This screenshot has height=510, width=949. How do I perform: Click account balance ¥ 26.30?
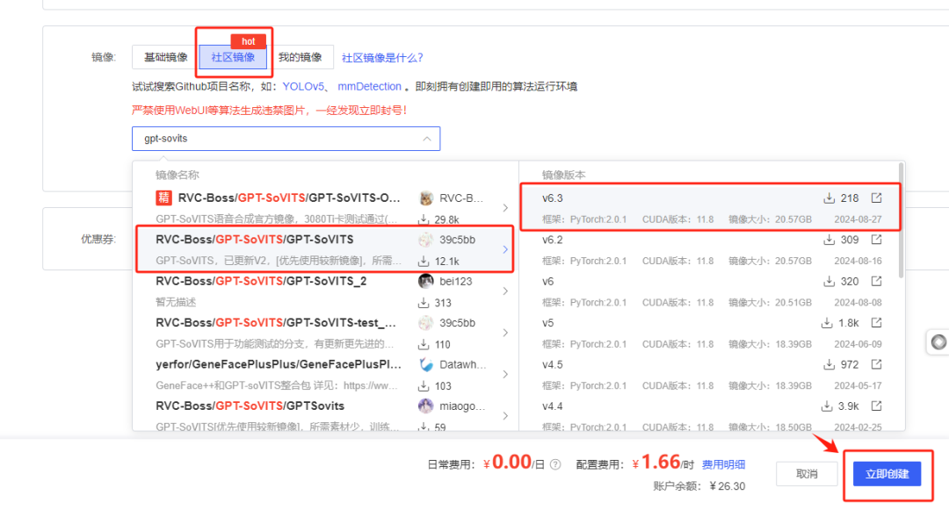(727, 485)
